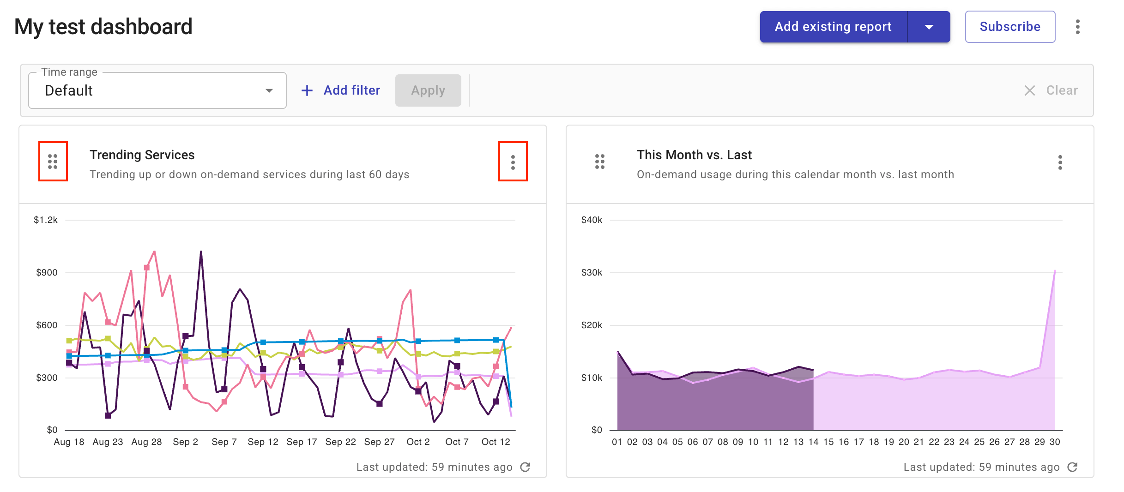Click the Apply button
1124x492 pixels.
point(427,90)
